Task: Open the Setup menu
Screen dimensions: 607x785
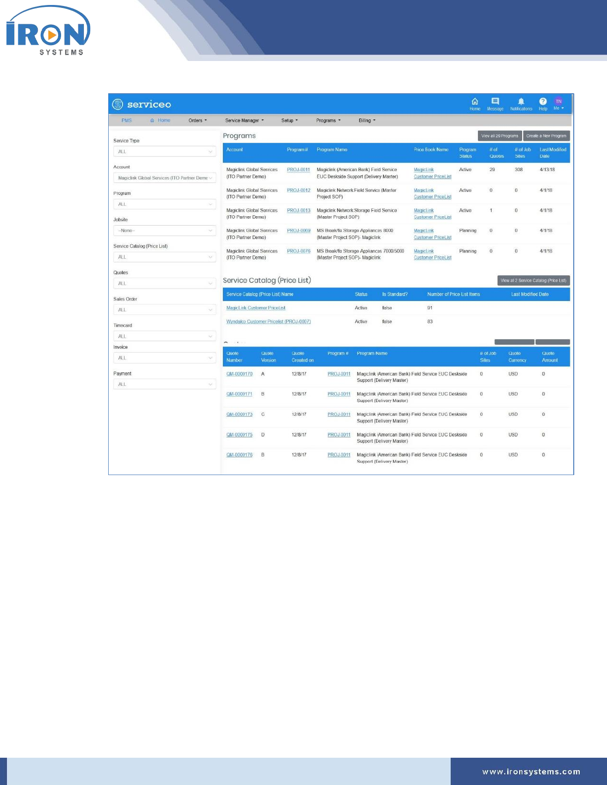Action: [289, 121]
